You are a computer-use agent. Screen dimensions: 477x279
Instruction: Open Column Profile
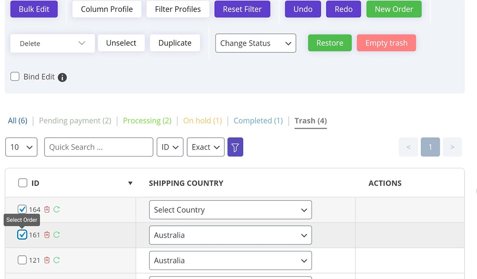click(107, 9)
